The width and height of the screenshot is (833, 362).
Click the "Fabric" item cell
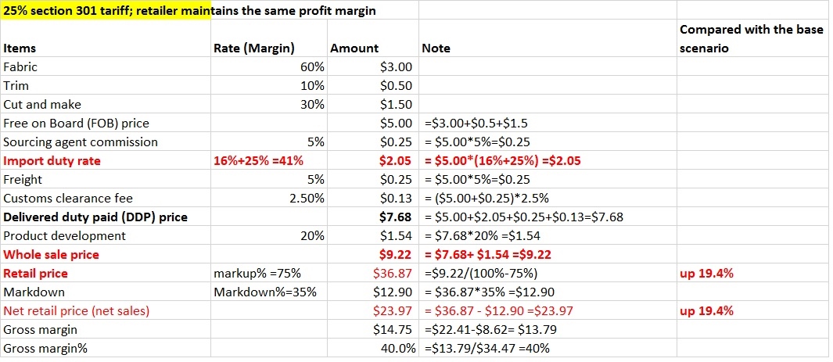(x=20, y=67)
